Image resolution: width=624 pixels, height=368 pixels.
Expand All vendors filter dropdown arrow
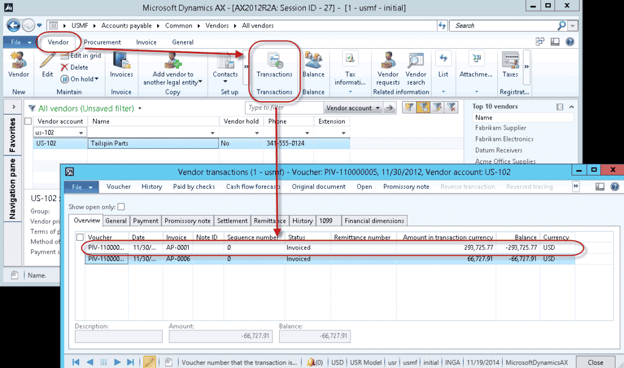140,108
